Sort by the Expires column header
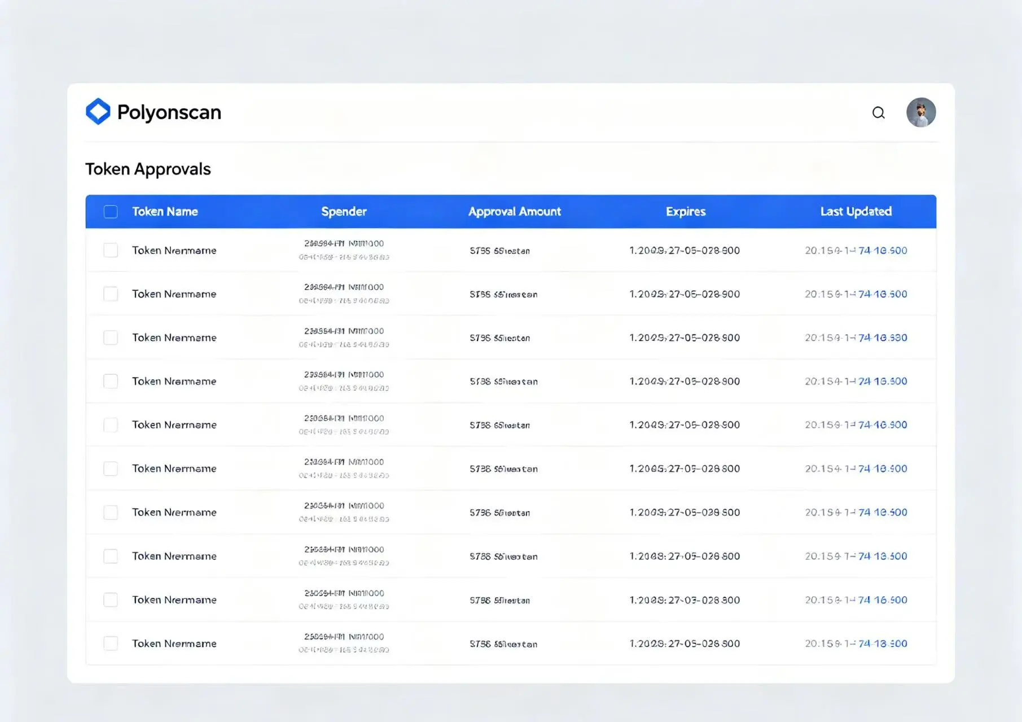This screenshot has width=1022, height=722. (686, 212)
